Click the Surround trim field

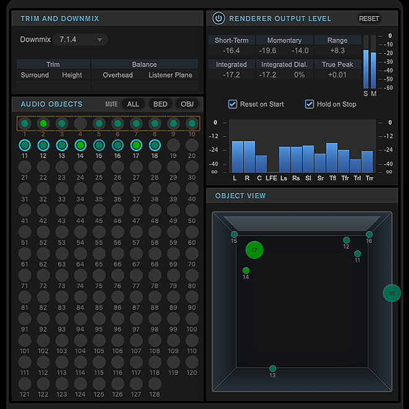35,85
